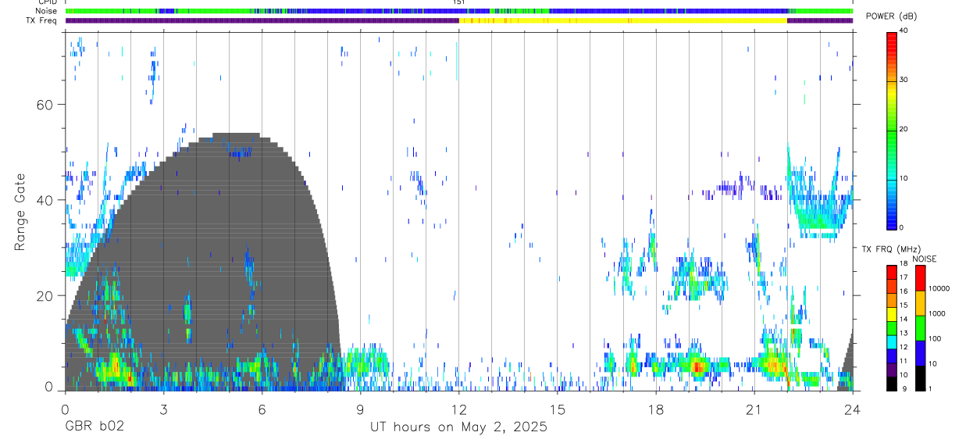
Task: Click the '6' hour tick on x-axis
Action: (262, 409)
